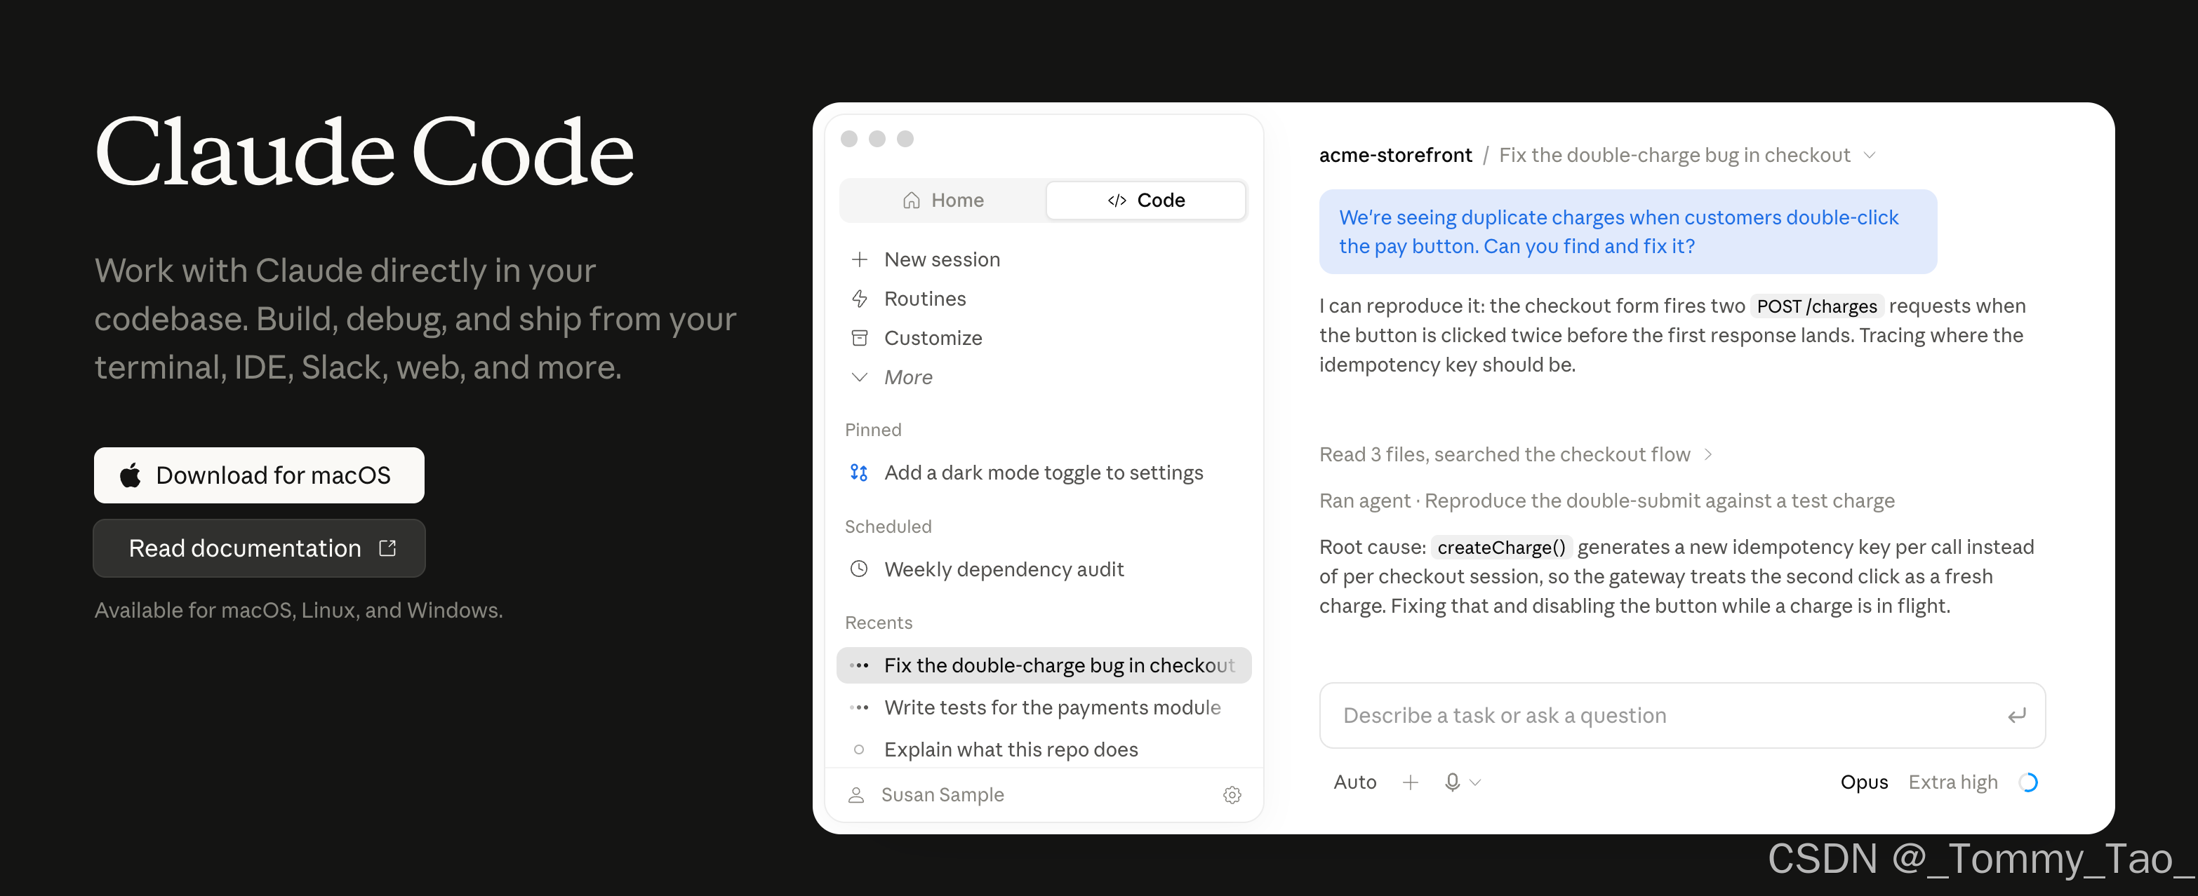2198x896 pixels.
Task: Click the Recents section header
Action: click(879, 623)
